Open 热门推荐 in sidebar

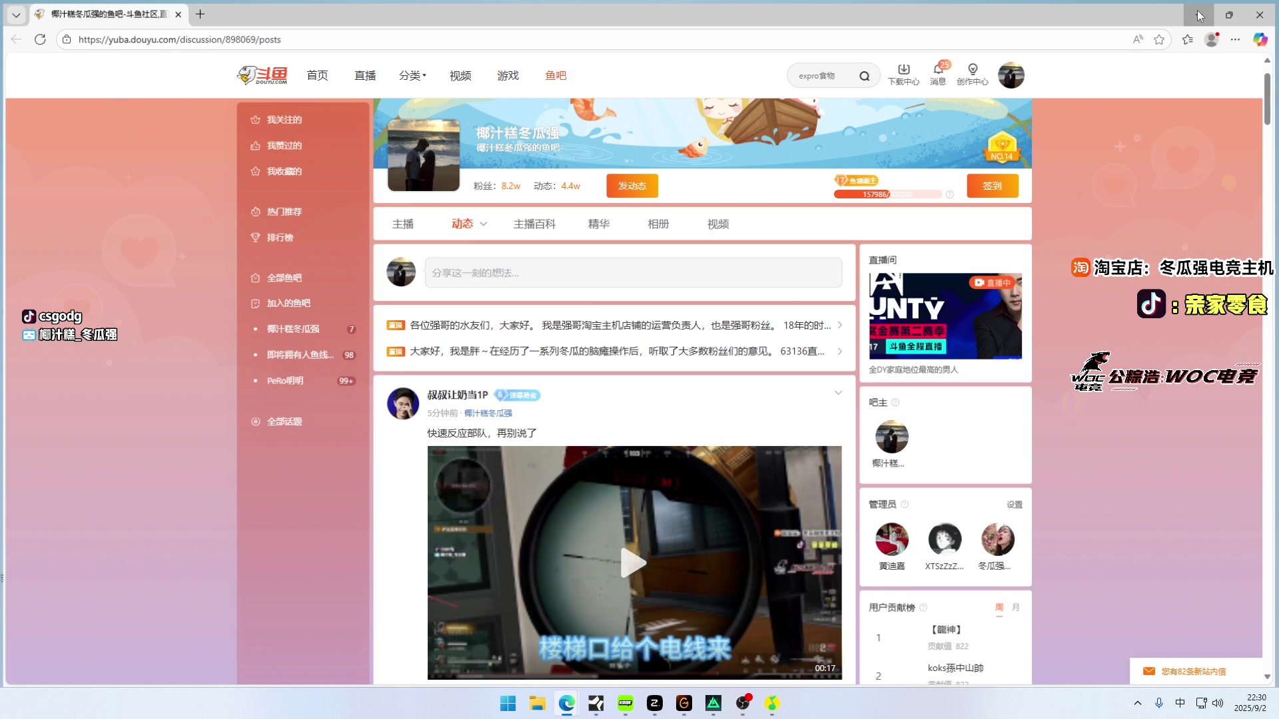point(284,212)
